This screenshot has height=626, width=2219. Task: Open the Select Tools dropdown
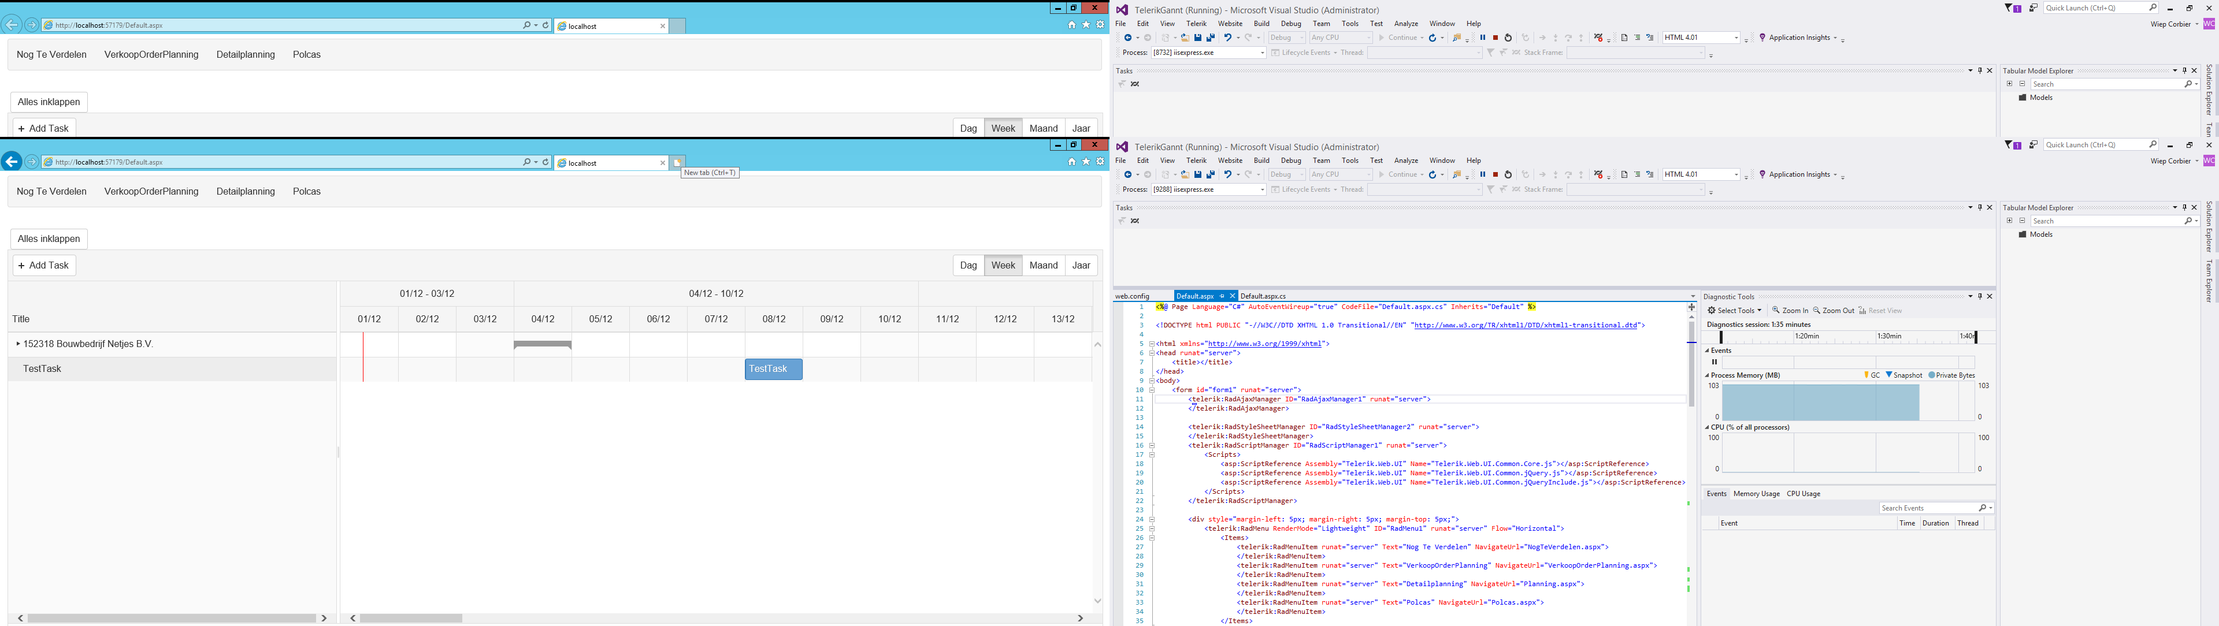[1735, 311]
